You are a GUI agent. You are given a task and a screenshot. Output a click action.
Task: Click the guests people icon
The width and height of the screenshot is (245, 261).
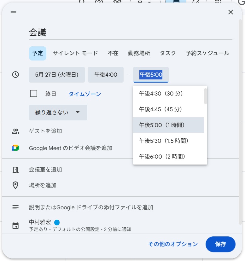click(x=15, y=131)
